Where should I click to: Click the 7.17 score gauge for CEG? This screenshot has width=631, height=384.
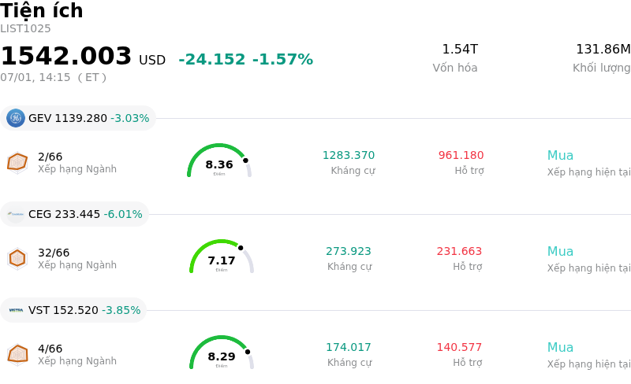pos(222,257)
